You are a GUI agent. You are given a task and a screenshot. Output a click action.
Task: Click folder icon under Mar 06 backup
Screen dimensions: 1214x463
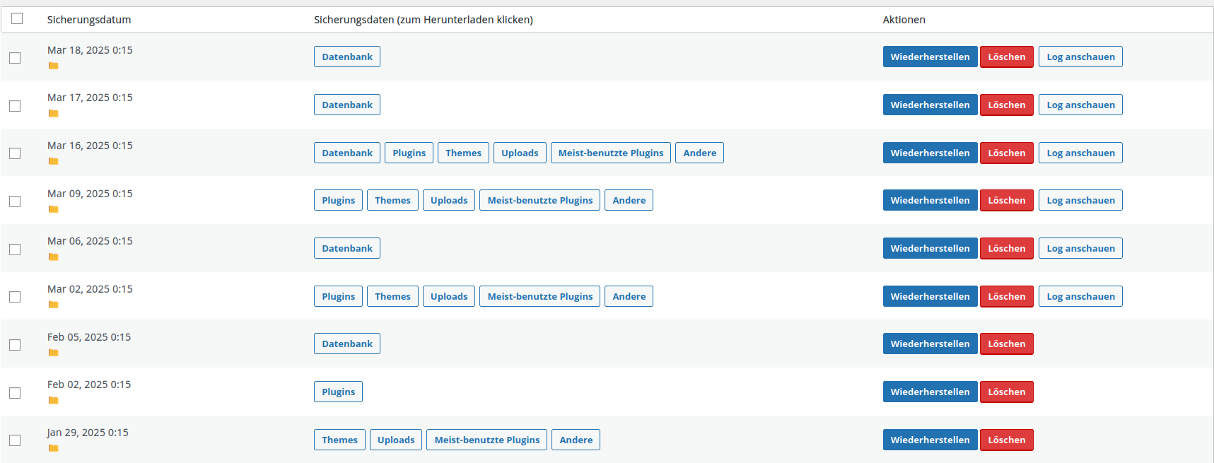click(53, 257)
